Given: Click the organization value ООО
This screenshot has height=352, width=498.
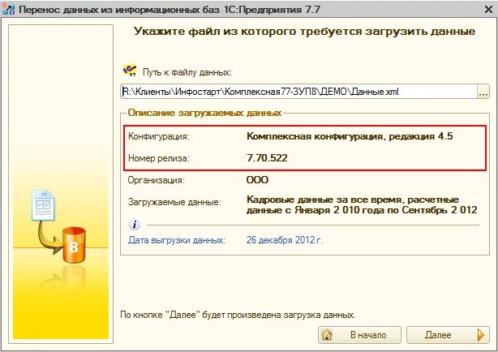Looking at the screenshot, I should 257,180.
